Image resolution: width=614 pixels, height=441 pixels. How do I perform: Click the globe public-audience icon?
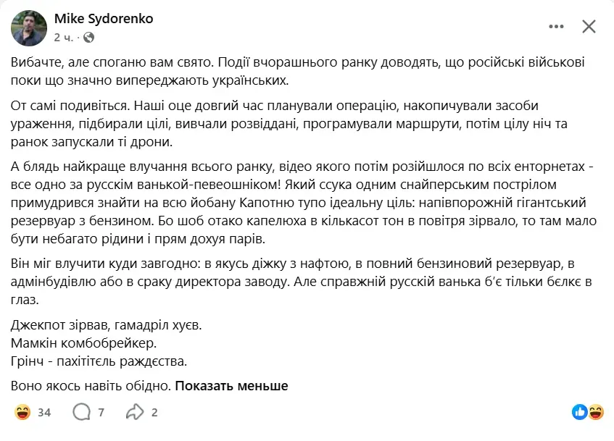point(89,37)
